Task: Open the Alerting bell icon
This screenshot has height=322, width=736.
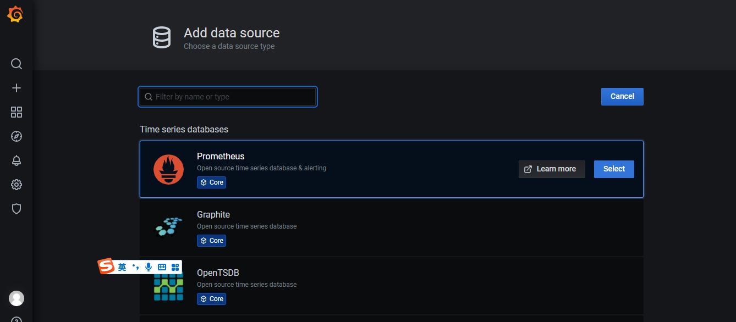Action: (17, 160)
